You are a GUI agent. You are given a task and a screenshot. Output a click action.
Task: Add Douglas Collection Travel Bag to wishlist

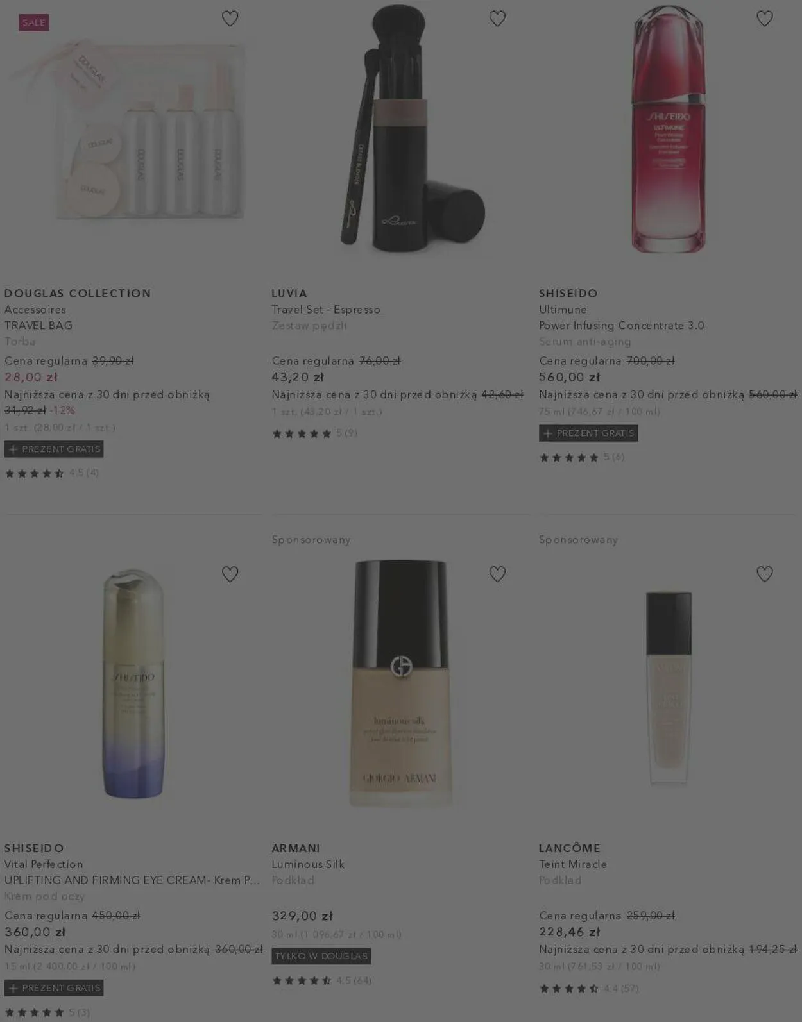pos(230,19)
